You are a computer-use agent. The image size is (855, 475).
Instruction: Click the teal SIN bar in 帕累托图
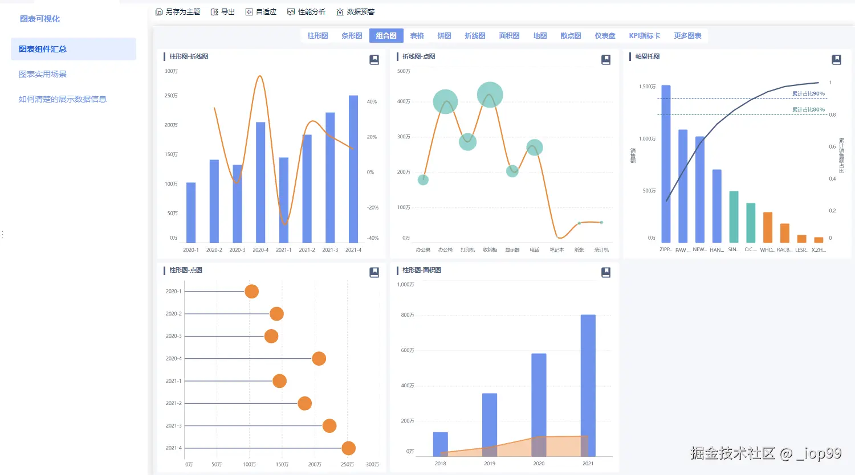734,217
